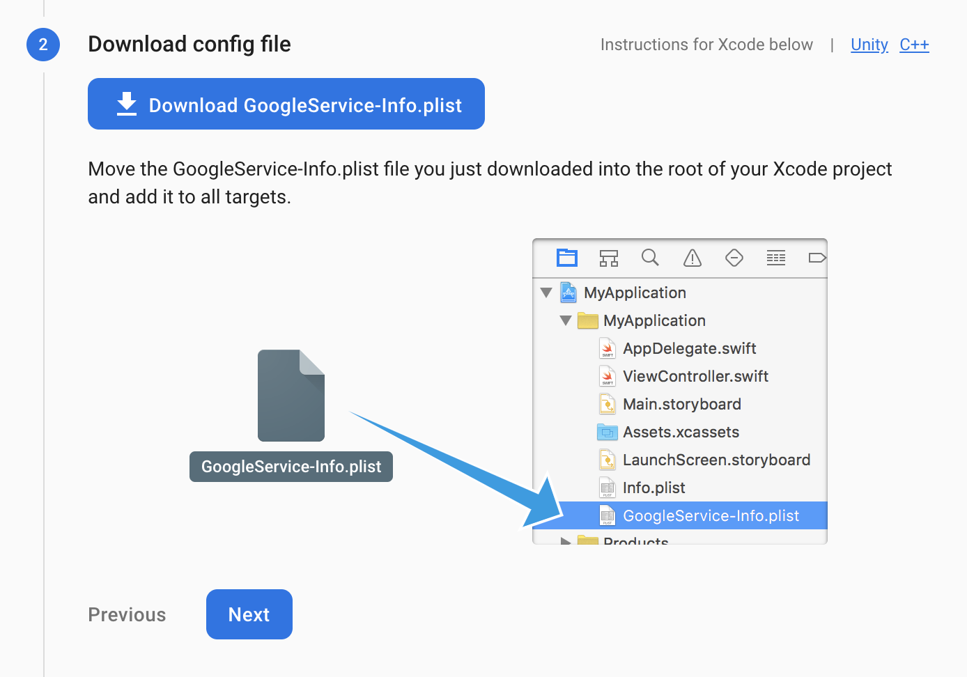Click the AppDelegate.swift Swift file icon

click(x=608, y=348)
